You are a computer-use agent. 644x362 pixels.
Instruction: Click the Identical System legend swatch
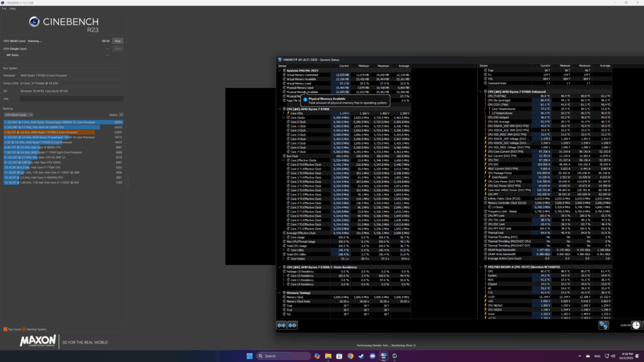click(24, 329)
